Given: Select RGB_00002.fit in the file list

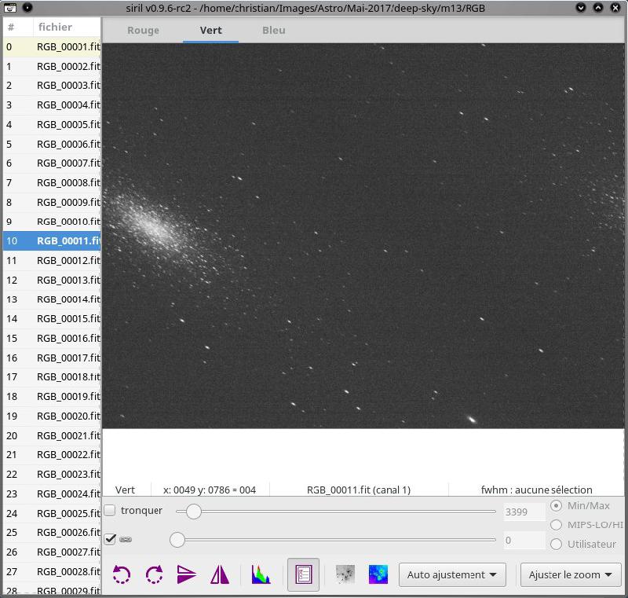Looking at the screenshot, I should [x=52, y=66].
